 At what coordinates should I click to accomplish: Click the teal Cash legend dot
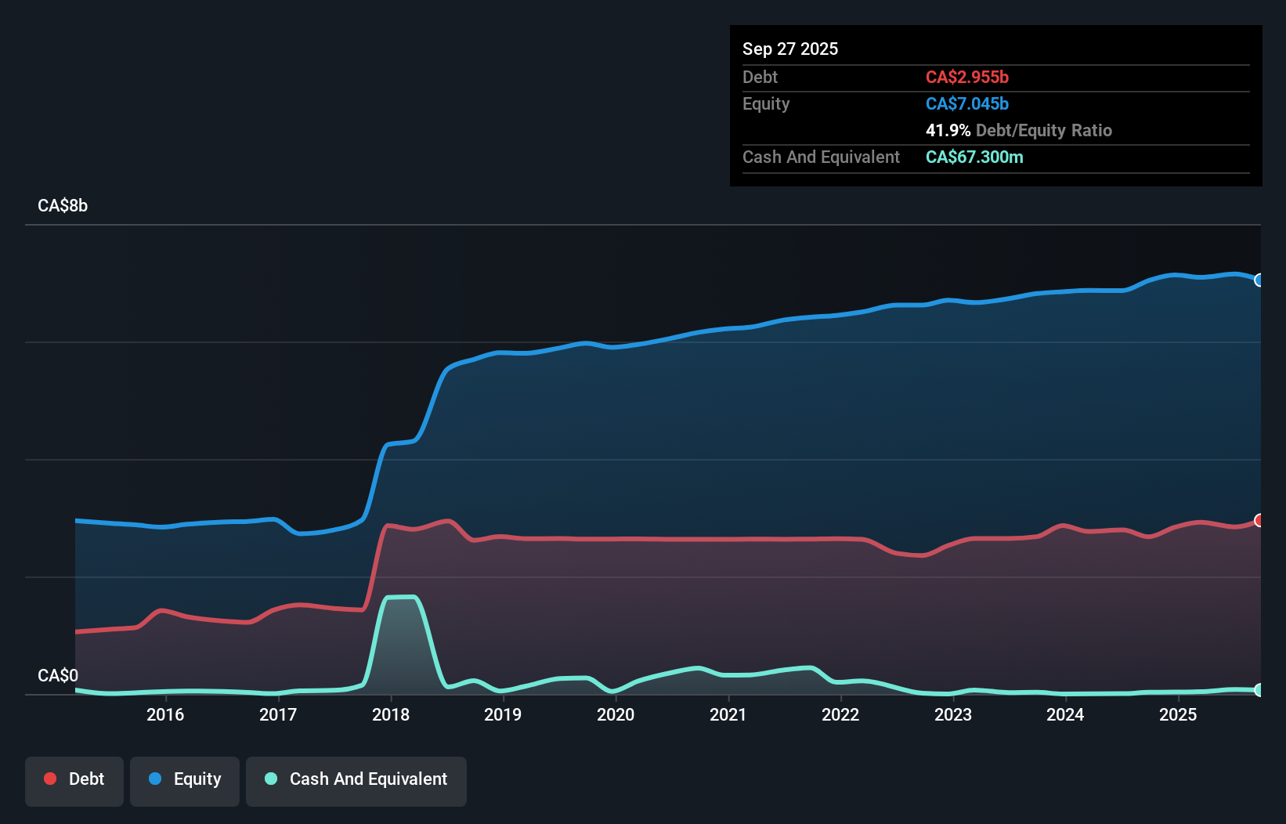pos(271,779)
